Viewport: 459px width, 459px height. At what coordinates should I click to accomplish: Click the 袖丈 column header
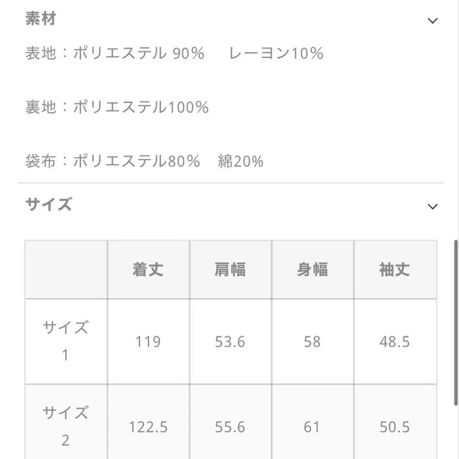point(395,269)
